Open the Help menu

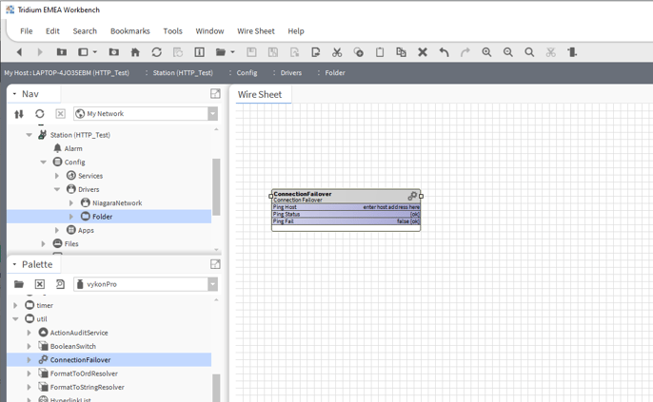[296, 31]
